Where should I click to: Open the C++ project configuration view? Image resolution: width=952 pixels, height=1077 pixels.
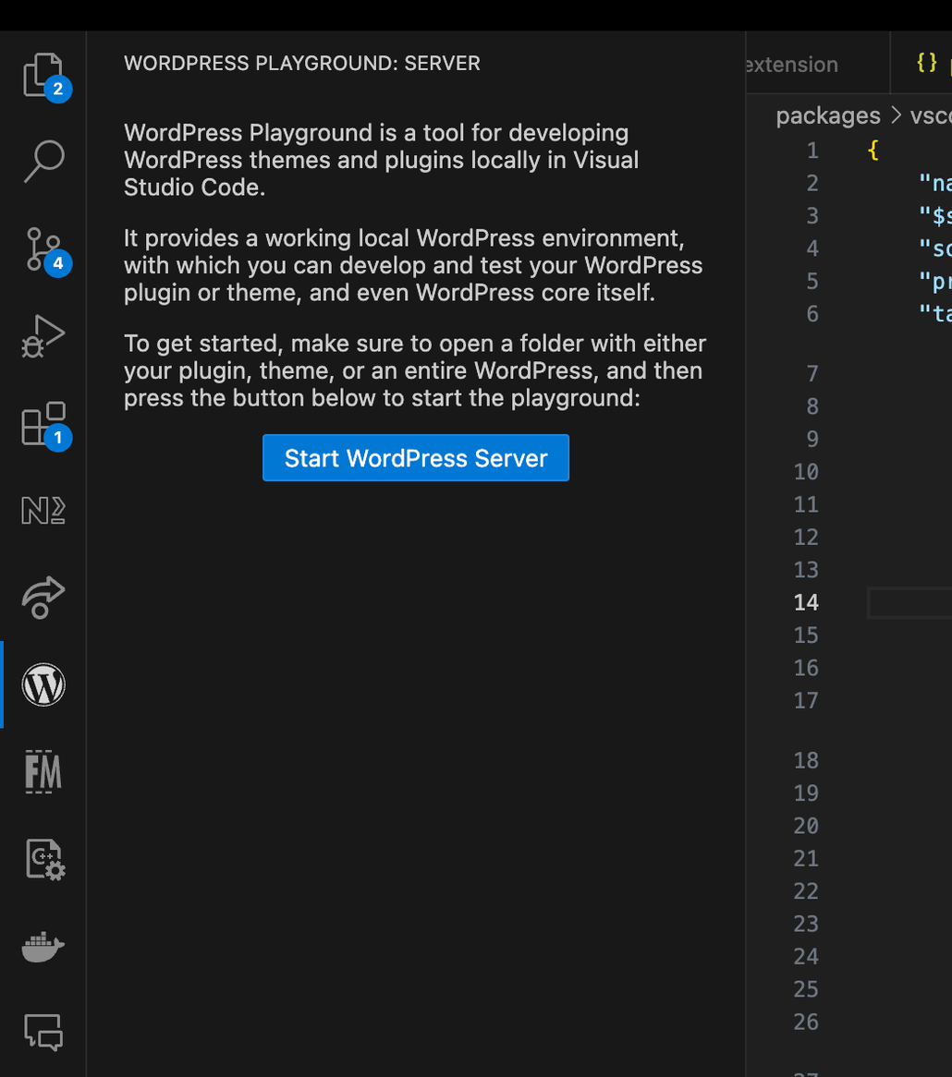(43, 859)
